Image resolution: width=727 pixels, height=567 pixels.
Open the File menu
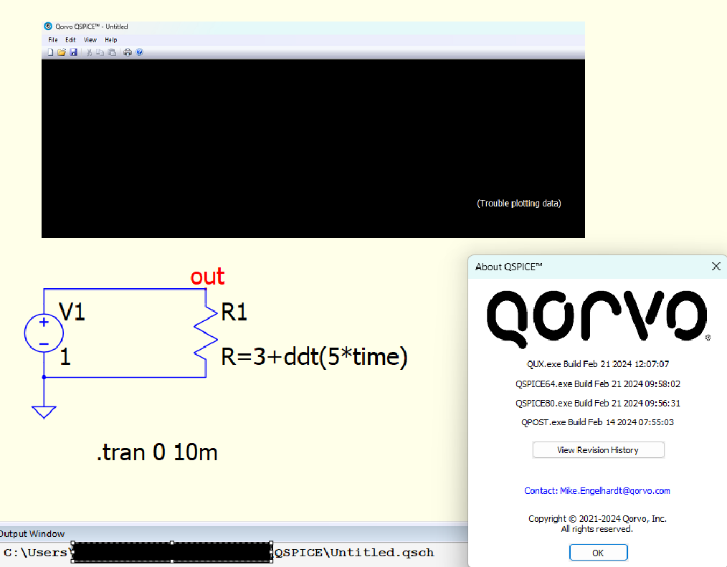53,40
